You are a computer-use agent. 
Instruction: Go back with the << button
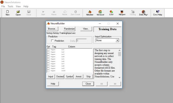(x=101, y=84)
